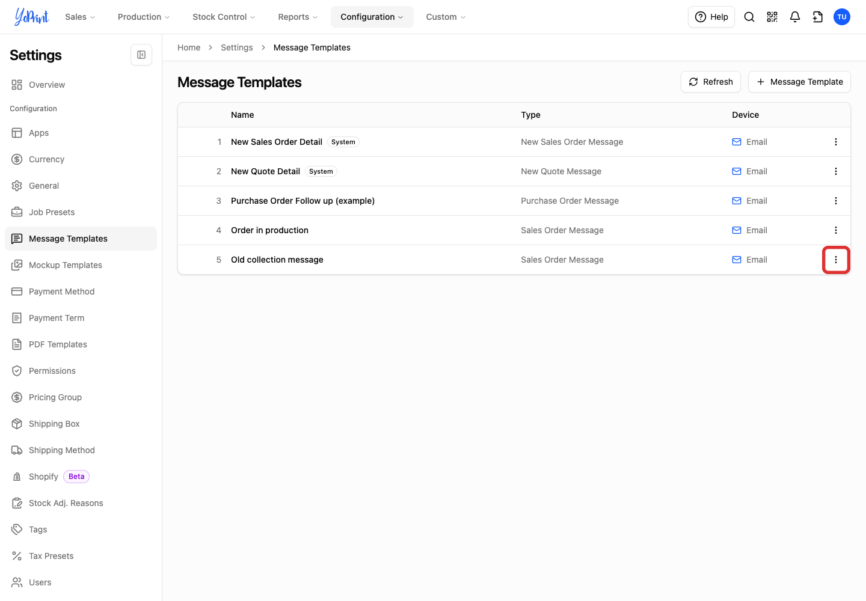This screenshot has height=601, width=866.
Task: Open Mockup Templates settings
Action: pos(81,265)
